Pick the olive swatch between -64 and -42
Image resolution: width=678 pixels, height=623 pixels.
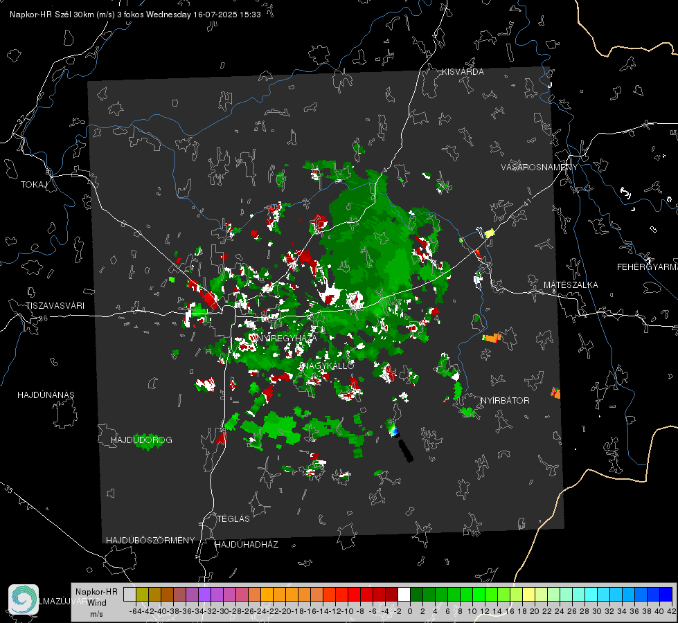142,594
